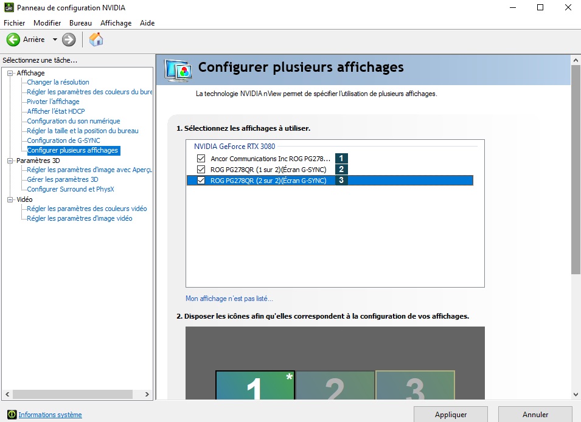Open Régler les paramètres des couleurs vidéo
Viewport: 581px width, 422px height.
87,209
